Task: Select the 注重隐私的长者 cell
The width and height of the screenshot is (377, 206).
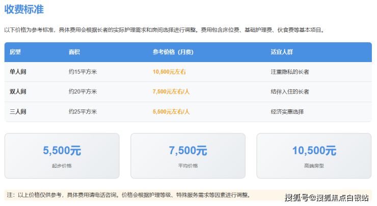Action: tap(290, 72)
